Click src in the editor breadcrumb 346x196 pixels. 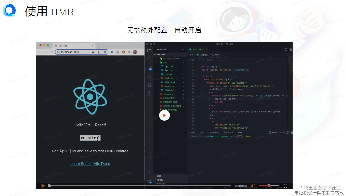click(x=192, y=55)
